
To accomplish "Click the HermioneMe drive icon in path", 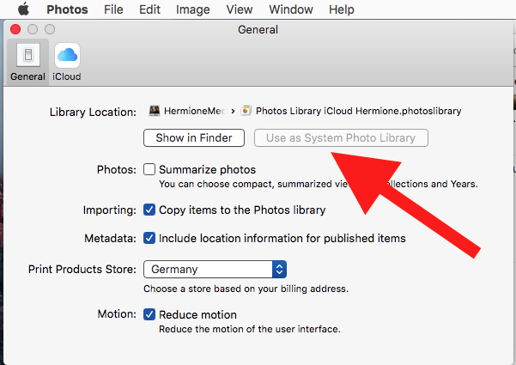I will tap(155, 111).
